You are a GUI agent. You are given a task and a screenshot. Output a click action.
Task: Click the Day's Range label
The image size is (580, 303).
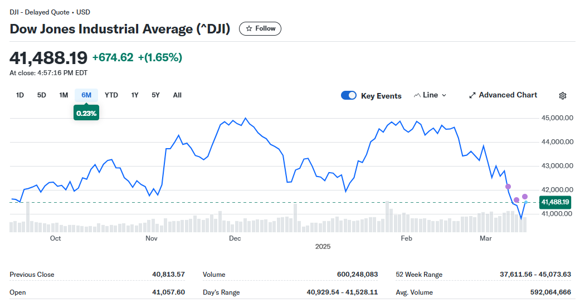point(221,292)
